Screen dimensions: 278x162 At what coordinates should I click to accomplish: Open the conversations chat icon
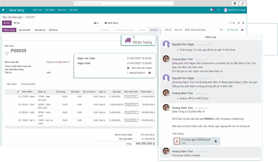click(x=212, y=10)
